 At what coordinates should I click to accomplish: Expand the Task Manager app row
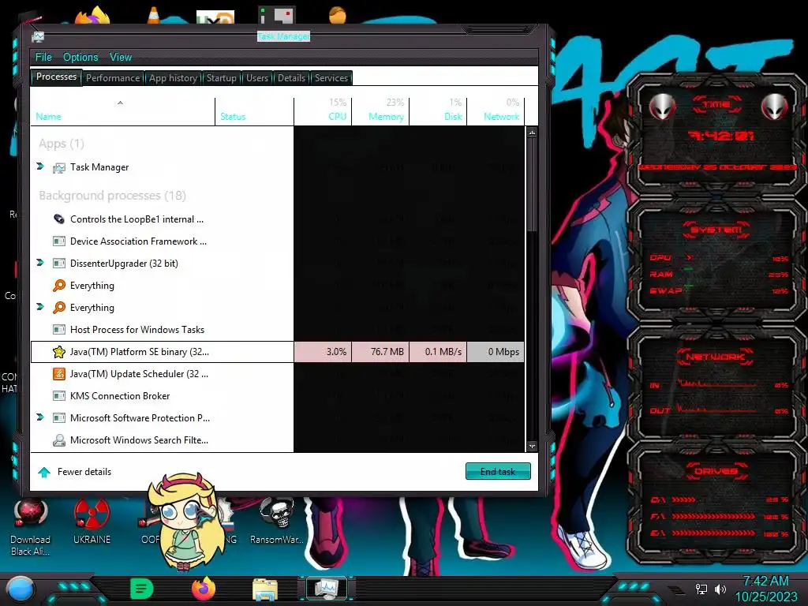click(40, 166)
